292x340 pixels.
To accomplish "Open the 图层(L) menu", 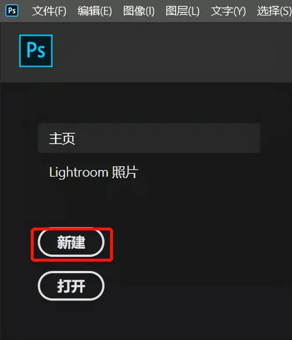I will [182, 11].
